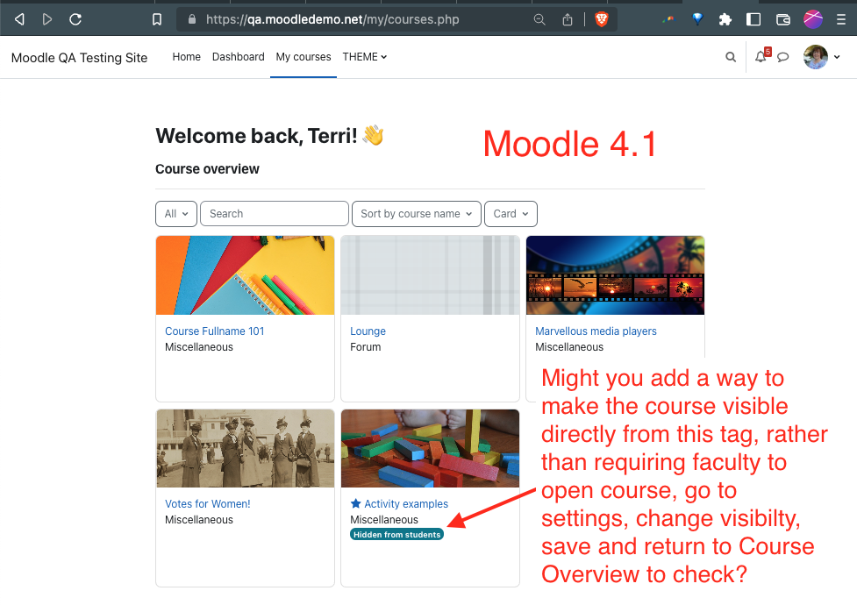Go to the Home tab
Screen dimensions: 857x605
click(x=186, y=57)
